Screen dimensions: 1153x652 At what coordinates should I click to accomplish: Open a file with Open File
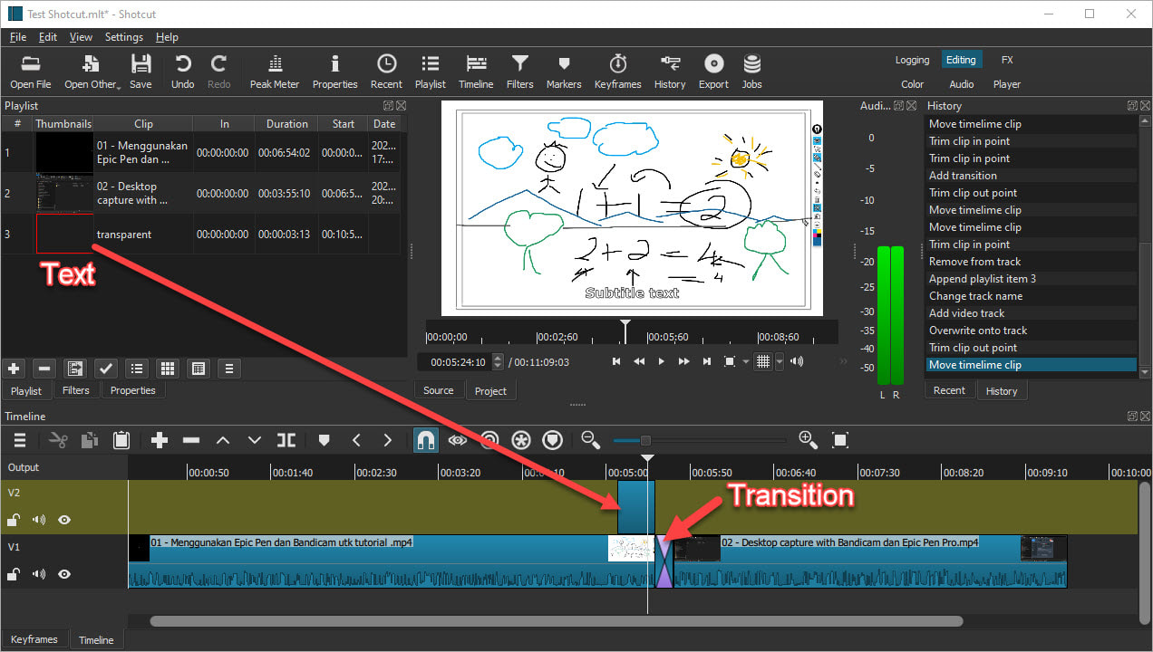click(x=31, y=72)
